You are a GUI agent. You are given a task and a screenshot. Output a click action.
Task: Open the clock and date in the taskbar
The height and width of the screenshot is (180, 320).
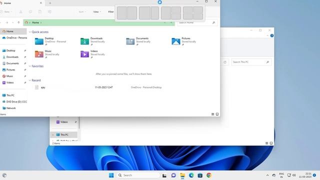(305, 175)
